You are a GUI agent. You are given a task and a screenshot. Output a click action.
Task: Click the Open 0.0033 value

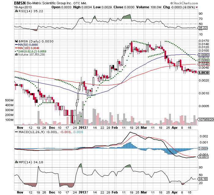pos(61,7)
